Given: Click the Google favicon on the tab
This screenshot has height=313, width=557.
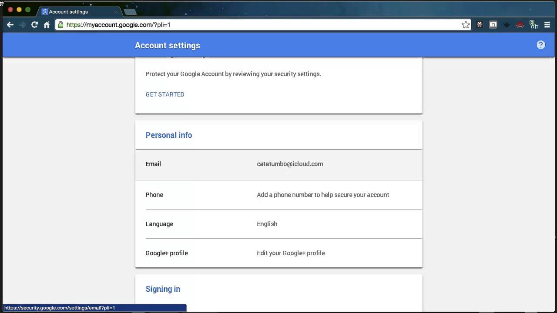Looking at the screenshot, I should (44, 12).
